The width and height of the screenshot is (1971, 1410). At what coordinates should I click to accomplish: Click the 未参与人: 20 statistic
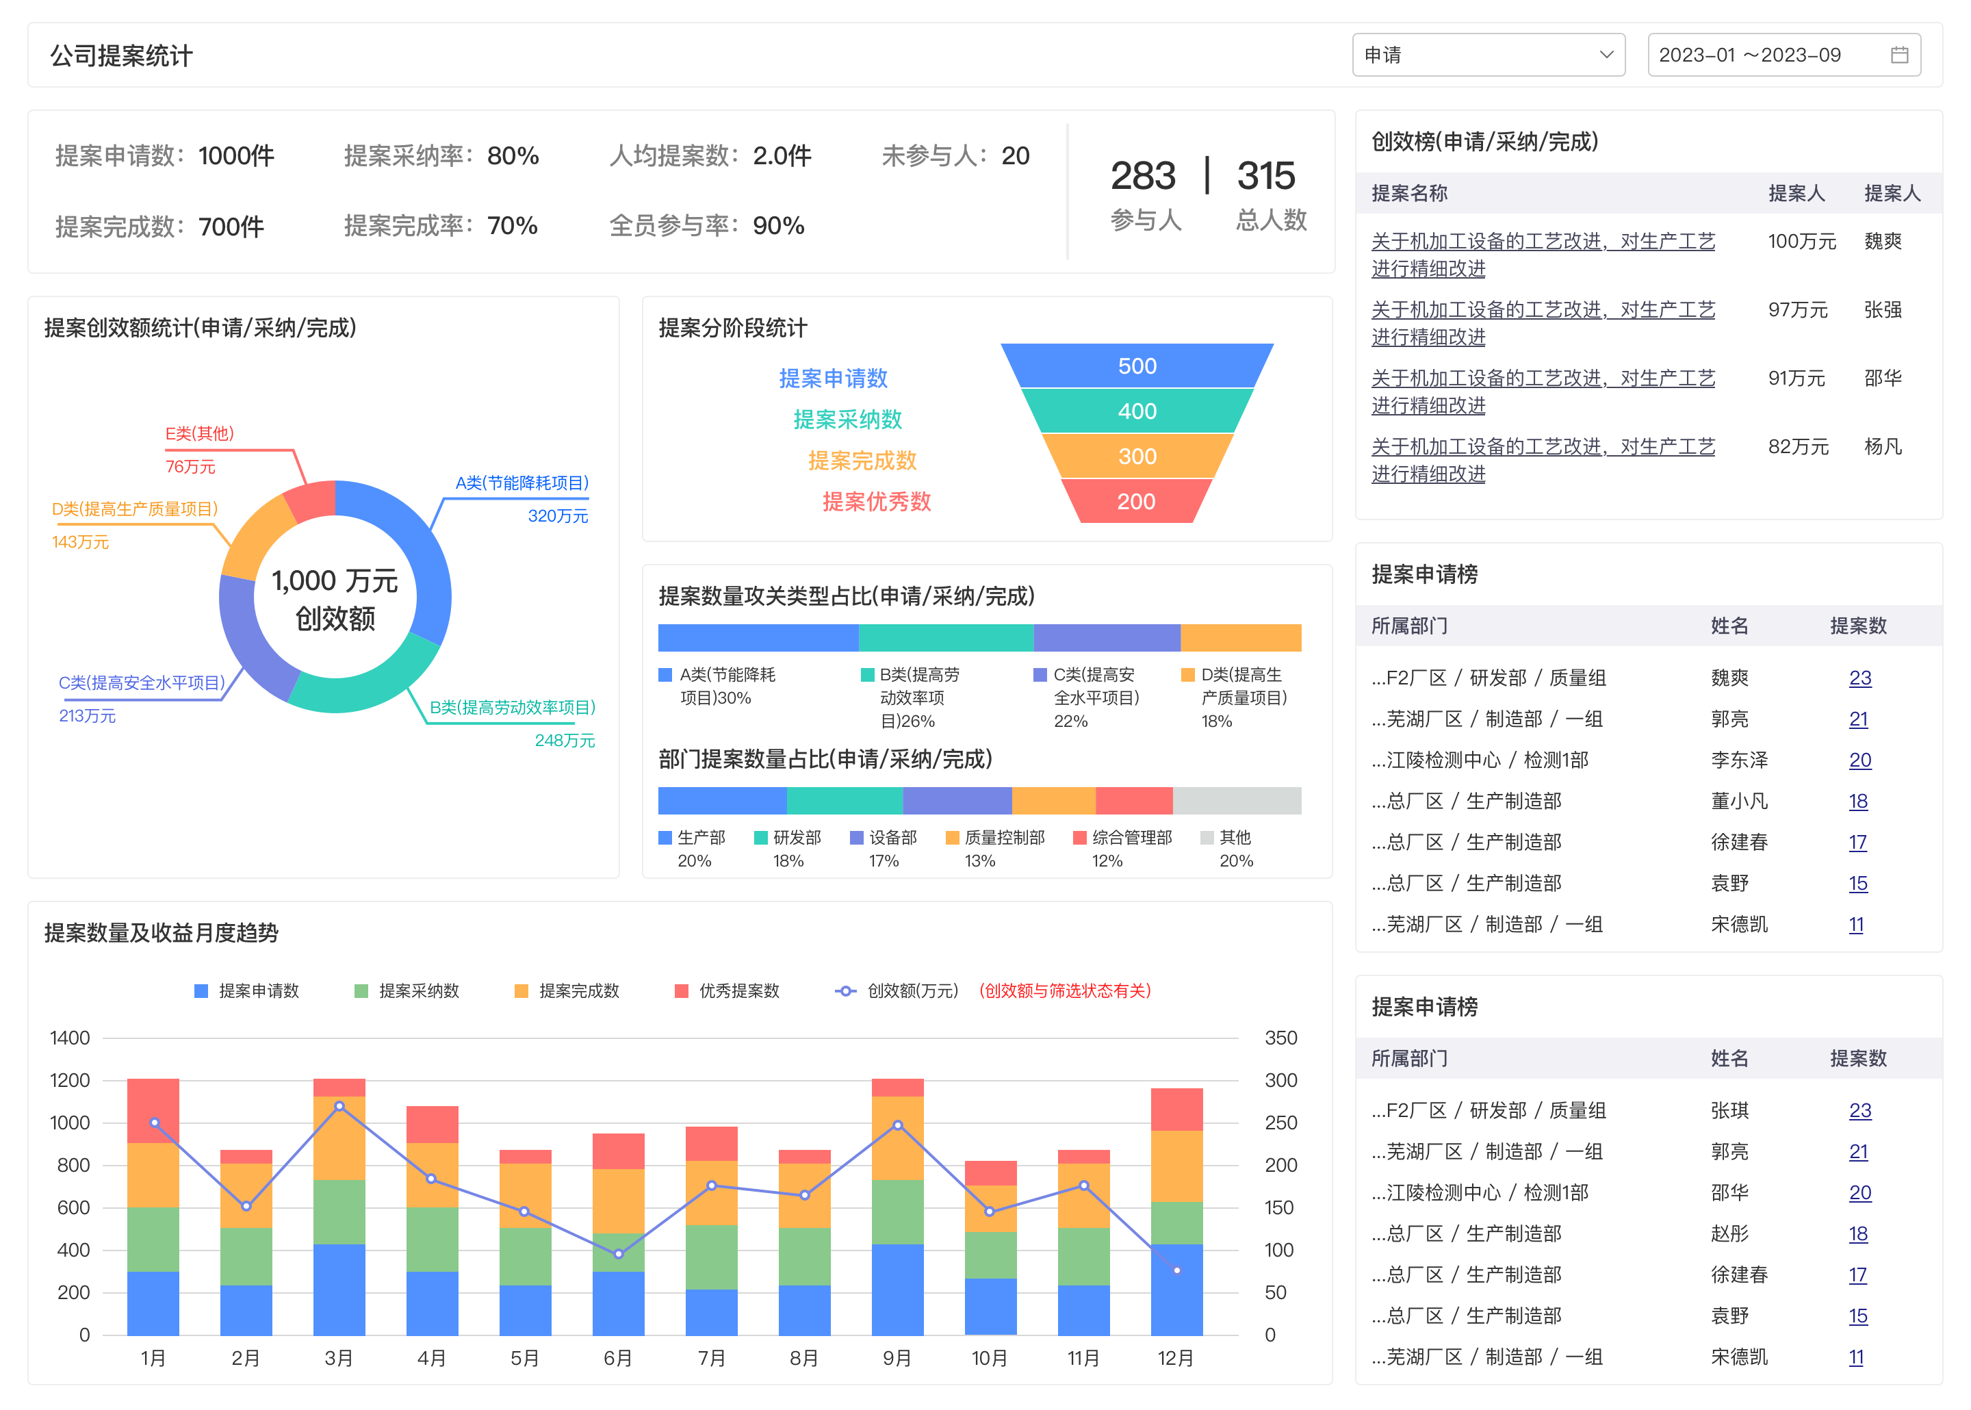[x=955, y=155]
